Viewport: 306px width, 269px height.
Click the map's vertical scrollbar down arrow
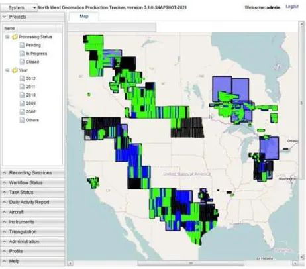point(301,258)
